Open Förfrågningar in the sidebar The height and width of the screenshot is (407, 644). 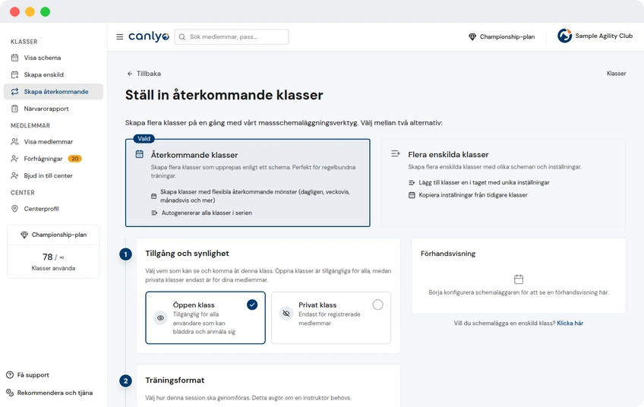pyautogui.click(x=53, y=159)
